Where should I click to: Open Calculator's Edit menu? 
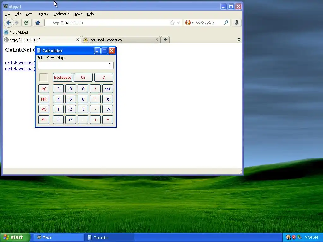[40, 58]
